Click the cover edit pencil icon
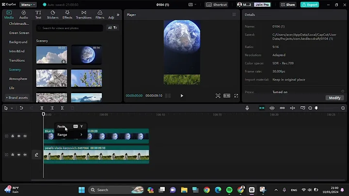Viewport: 349px width, 196px height. (36, 155)
